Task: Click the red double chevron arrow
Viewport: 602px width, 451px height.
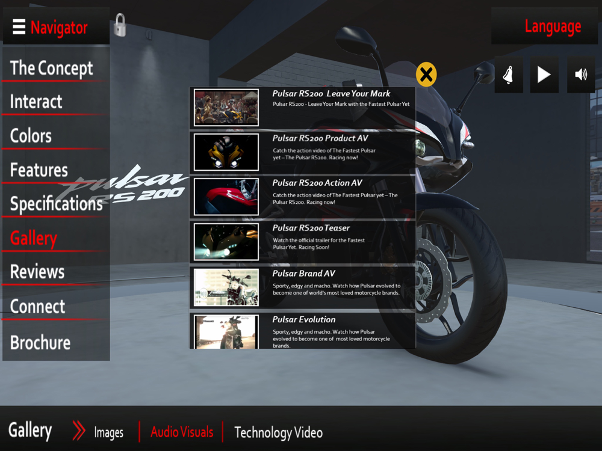Action: 79,431
